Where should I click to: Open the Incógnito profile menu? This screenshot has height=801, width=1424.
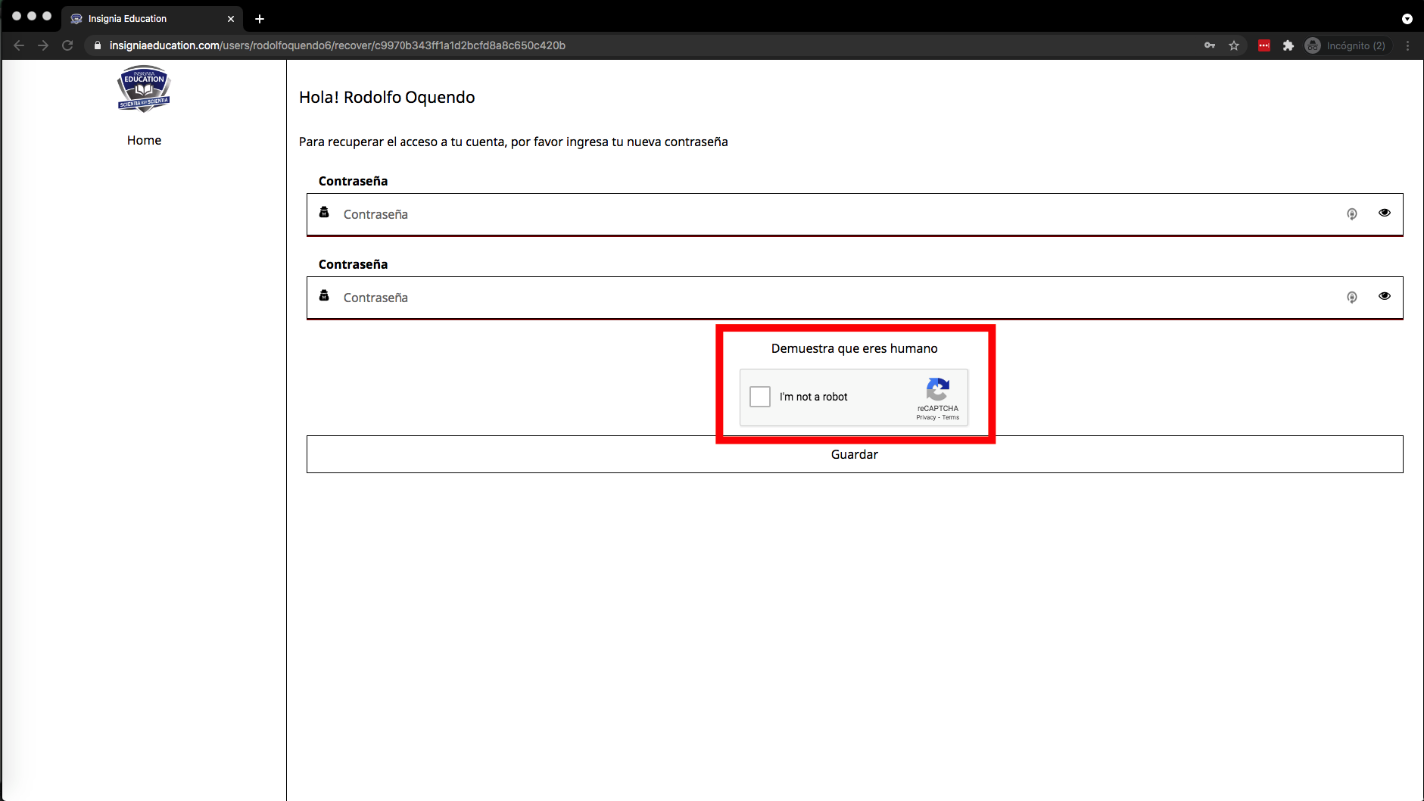pos(1347,45)
